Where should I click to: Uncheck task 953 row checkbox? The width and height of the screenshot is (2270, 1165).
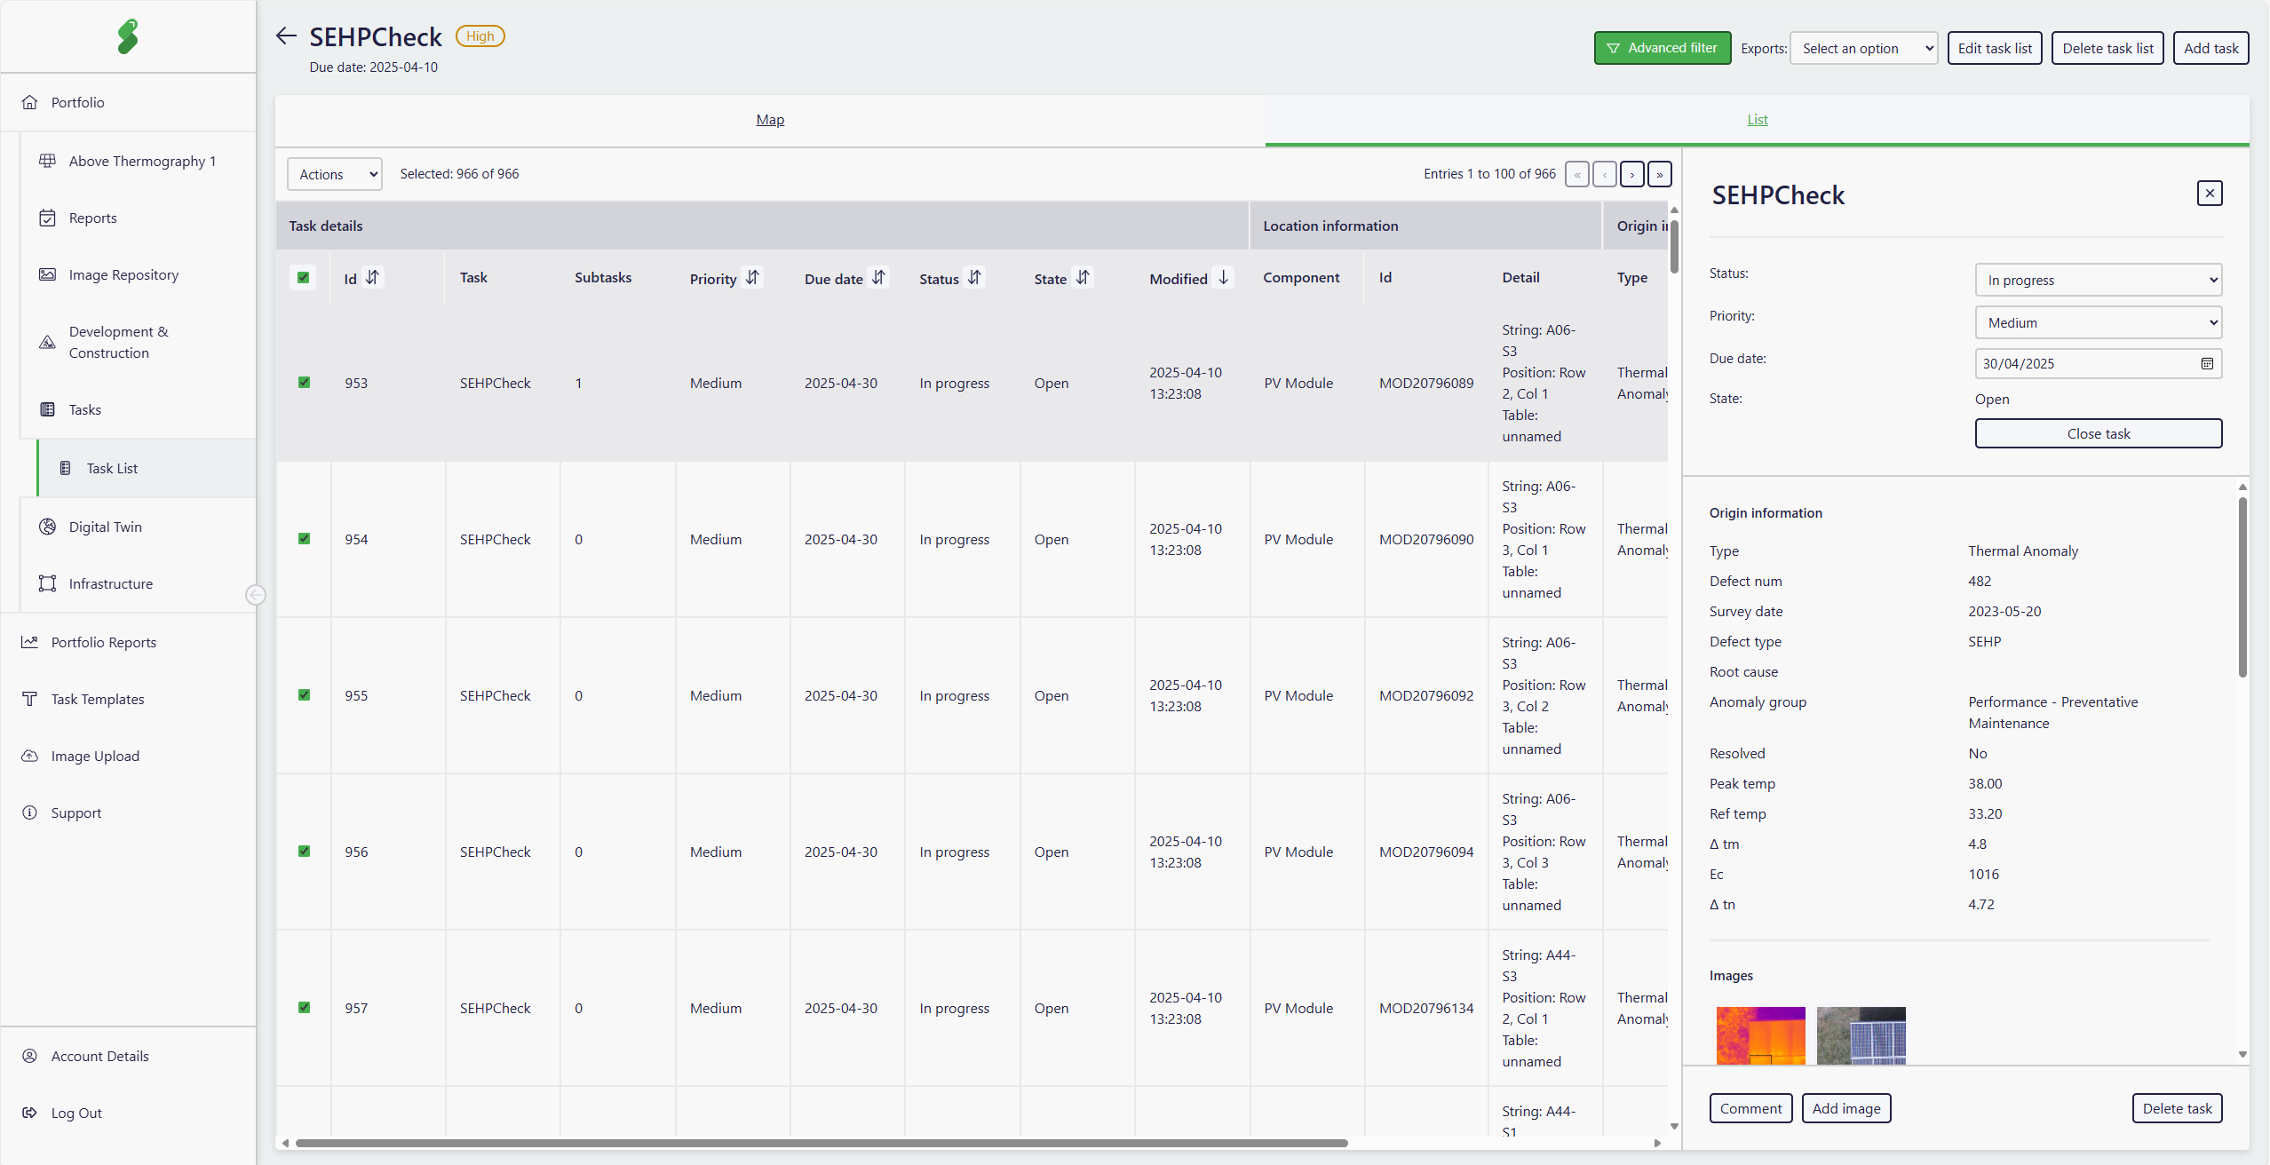304,383
